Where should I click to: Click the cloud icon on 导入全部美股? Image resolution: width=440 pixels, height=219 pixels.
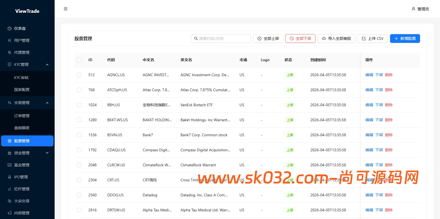[x=324, y=39]
